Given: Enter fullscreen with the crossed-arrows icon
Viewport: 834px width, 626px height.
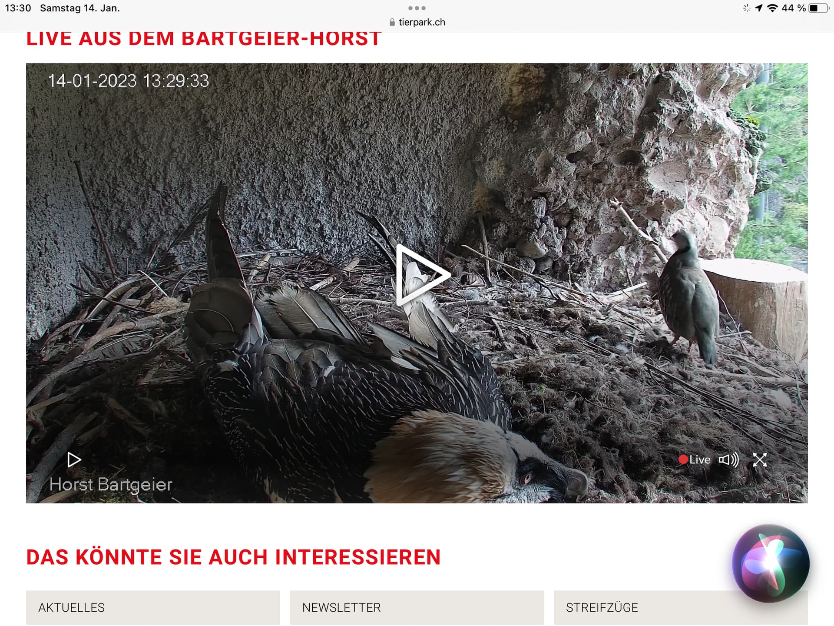Looking at the screenshot, I should pos(760,460).
